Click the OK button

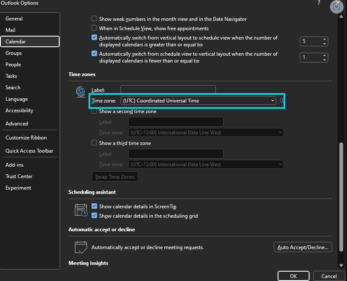[x=293, y=276]
